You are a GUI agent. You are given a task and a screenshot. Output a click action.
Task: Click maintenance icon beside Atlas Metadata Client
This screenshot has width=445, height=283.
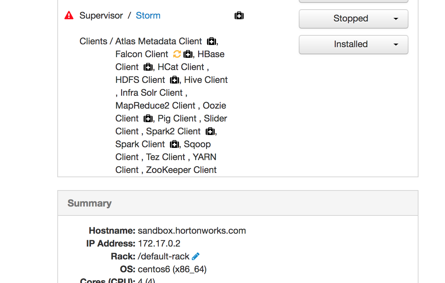click(211, 41)
